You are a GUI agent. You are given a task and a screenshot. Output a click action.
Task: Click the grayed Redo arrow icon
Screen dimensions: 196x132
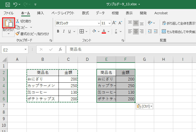pyautogui.click(x=25, y=4)
